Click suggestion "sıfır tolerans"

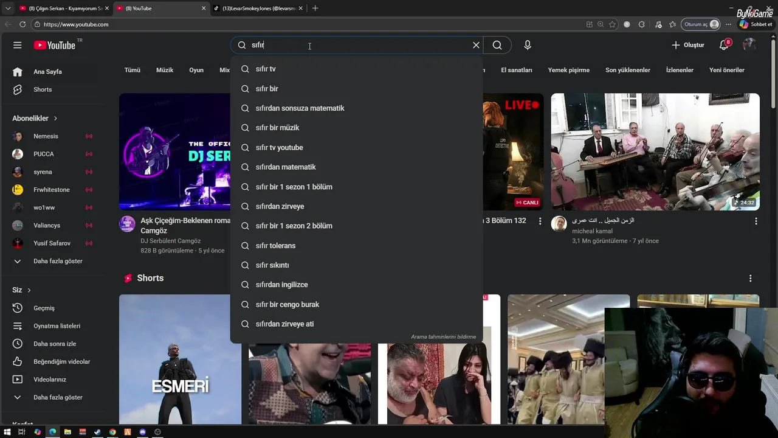pyautogui.click(x=357, y=246)
